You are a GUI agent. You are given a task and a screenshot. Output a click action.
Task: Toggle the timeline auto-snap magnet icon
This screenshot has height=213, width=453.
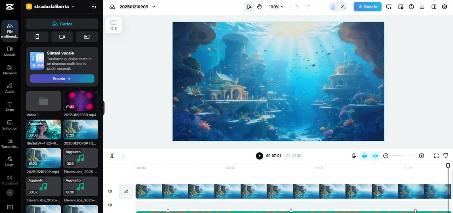tap(364, 156)
